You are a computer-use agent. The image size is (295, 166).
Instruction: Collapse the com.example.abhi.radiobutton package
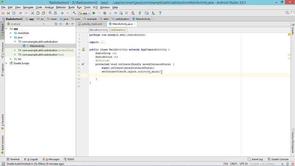click(x=15, y=41)
